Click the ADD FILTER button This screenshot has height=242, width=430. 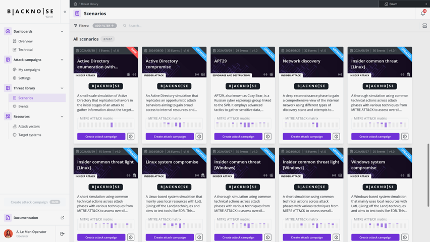click(104, 26)
